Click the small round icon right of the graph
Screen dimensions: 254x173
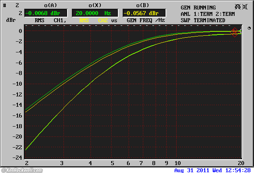pyautogui.click(x=249, y=28)
